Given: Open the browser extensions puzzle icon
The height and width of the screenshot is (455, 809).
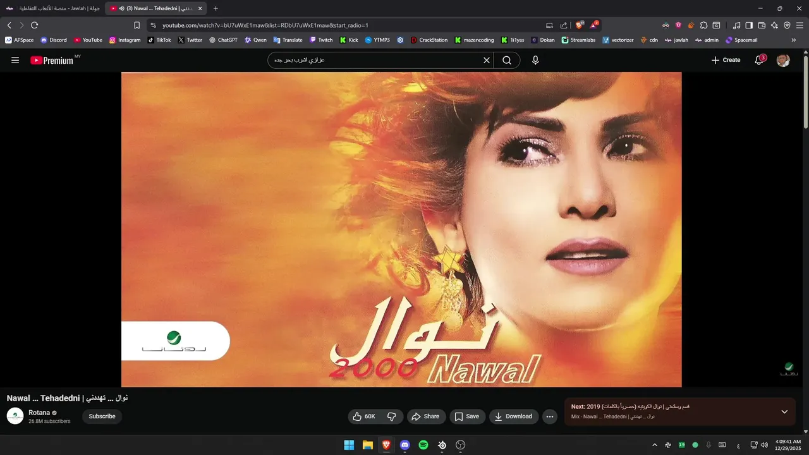Looking at the screenshot, I should tap(703, 25).
